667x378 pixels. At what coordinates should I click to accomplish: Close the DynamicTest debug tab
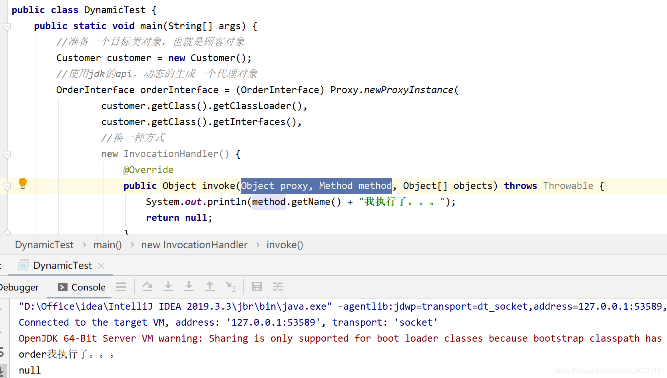tap(101, 266)
